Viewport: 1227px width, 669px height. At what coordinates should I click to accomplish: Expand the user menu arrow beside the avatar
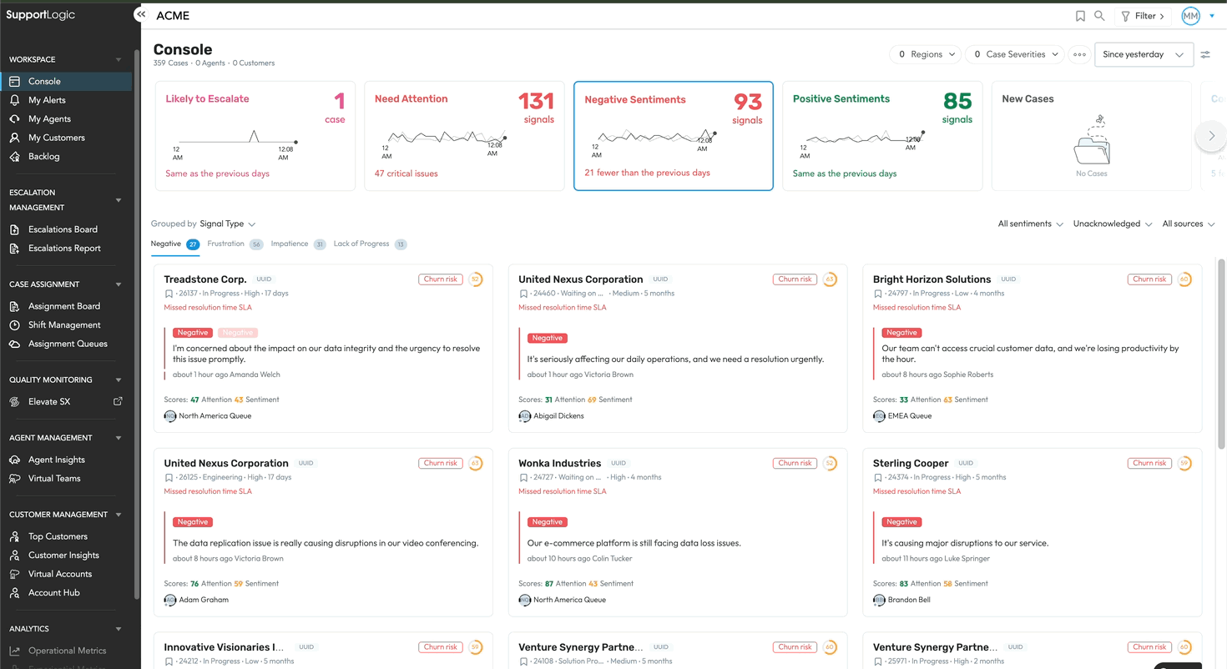click(x=1212, y=16)
